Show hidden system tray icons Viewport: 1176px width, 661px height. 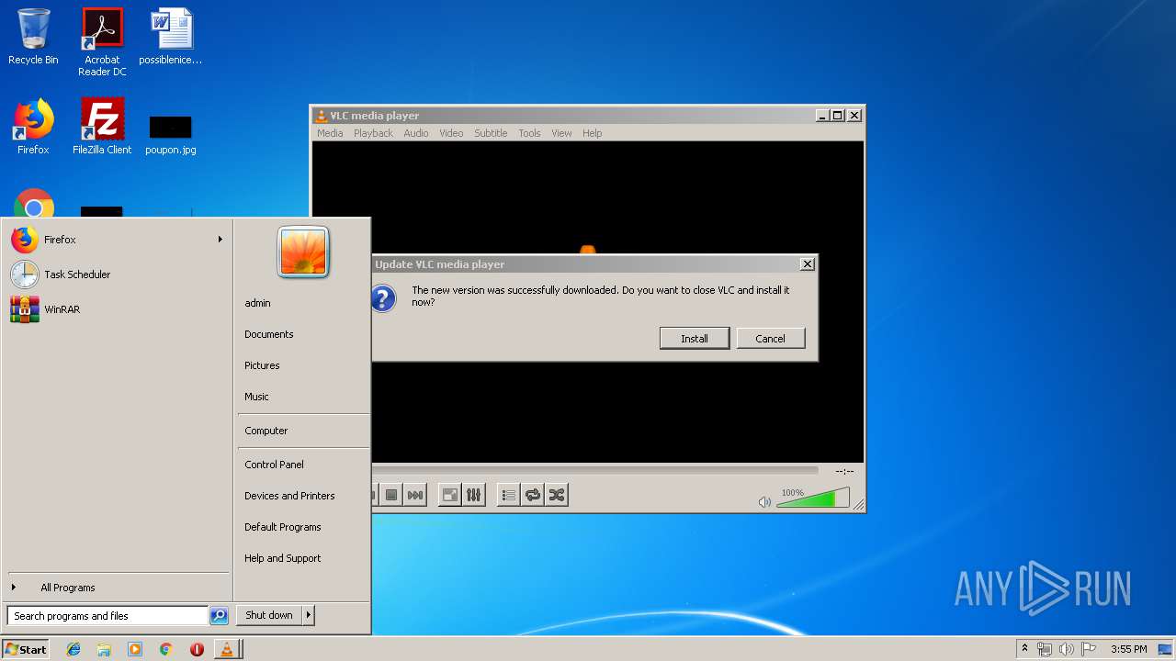[x=1024, y=649]
